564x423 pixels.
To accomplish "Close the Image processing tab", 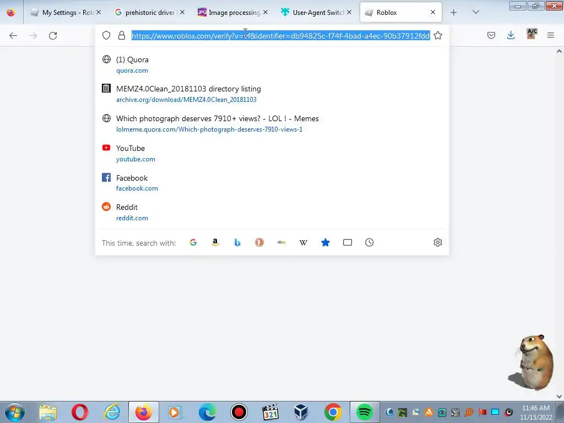I will [265, 12].
